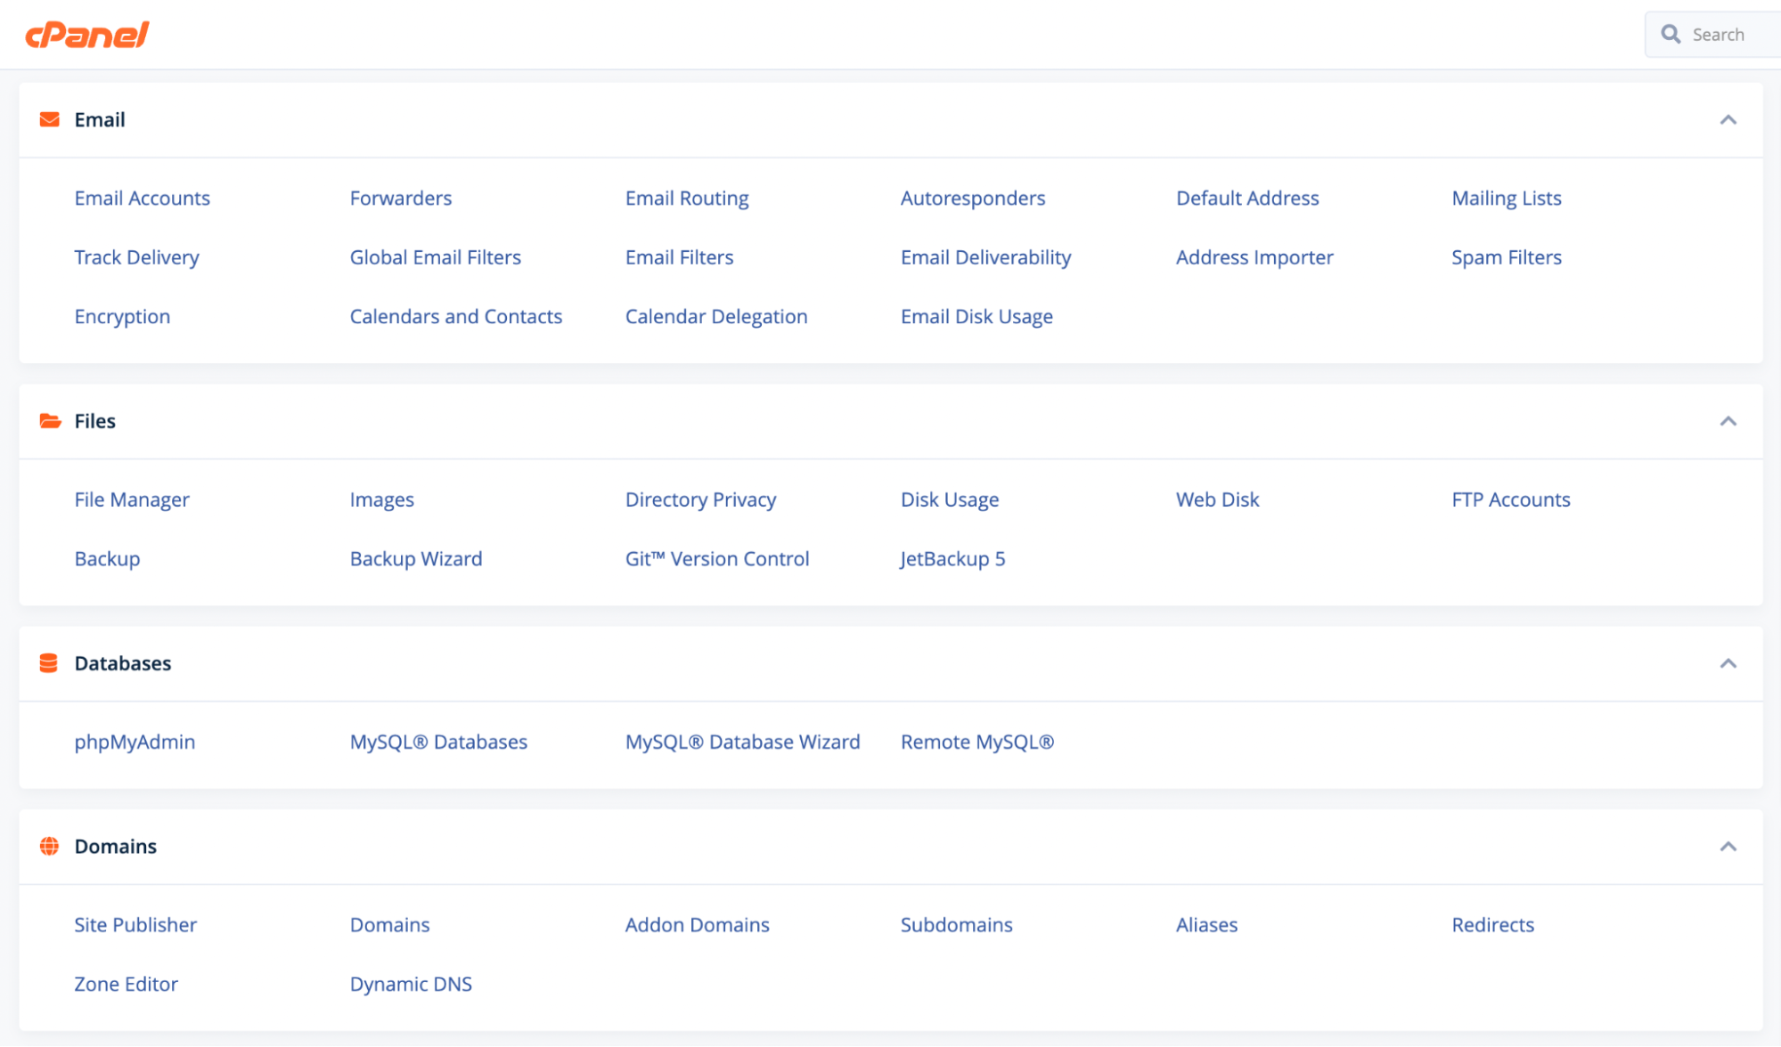The image size is (1781, 1047).
Task: Open Email Deliverability
Action: point(985,257)
